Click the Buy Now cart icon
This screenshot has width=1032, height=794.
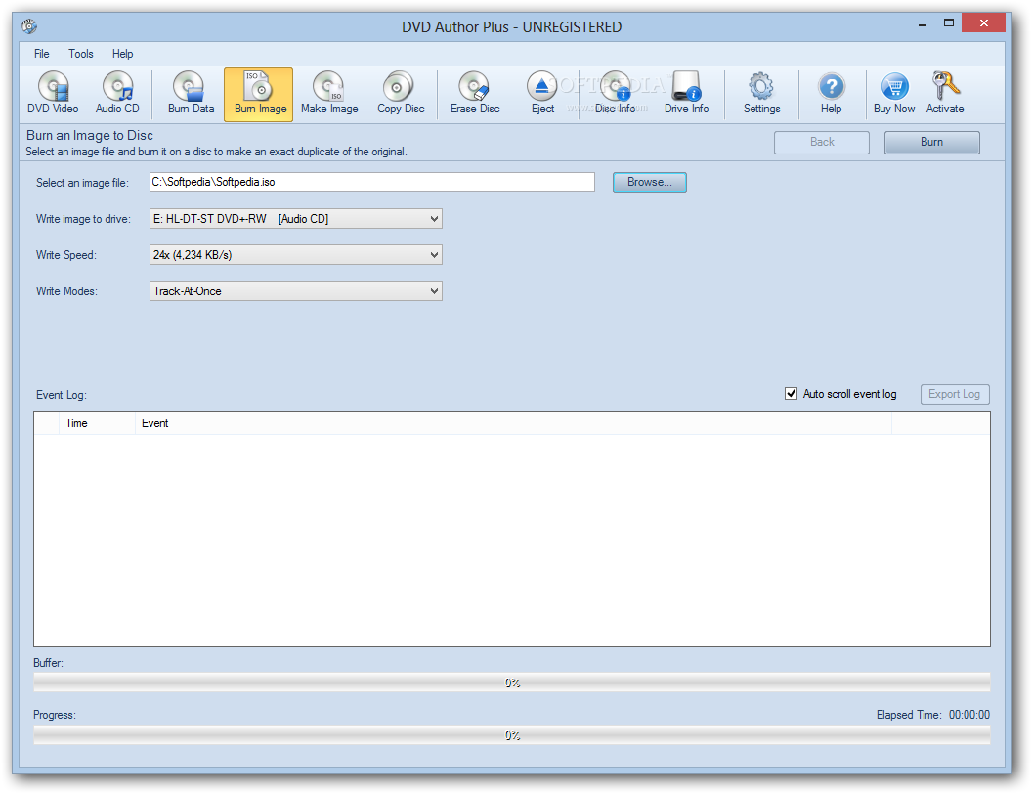(894, 94)
